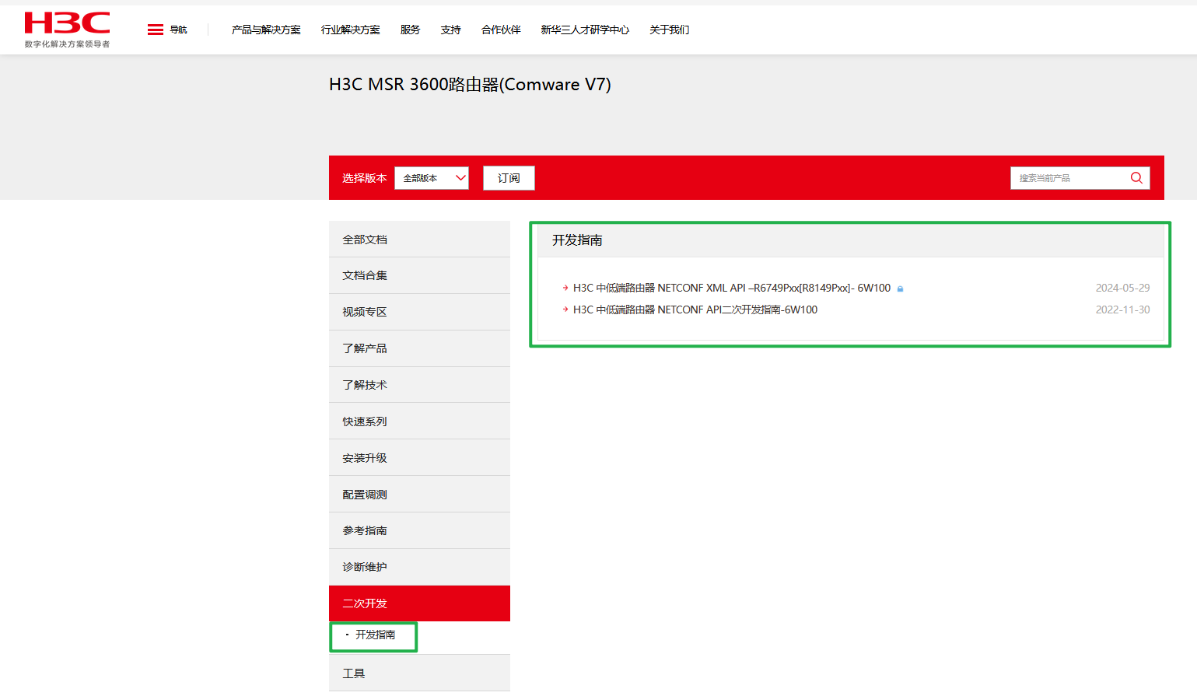Open the 开发指南 sub-item in sidebar

click(375, 635)
